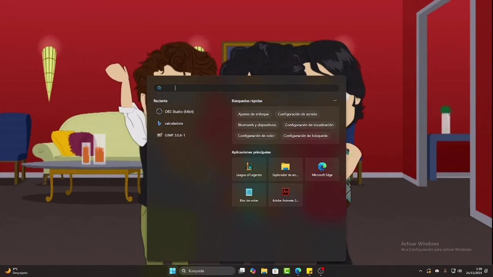
Task: Select Ajustes de enfoque quick search
Action: tap(253, 114)
